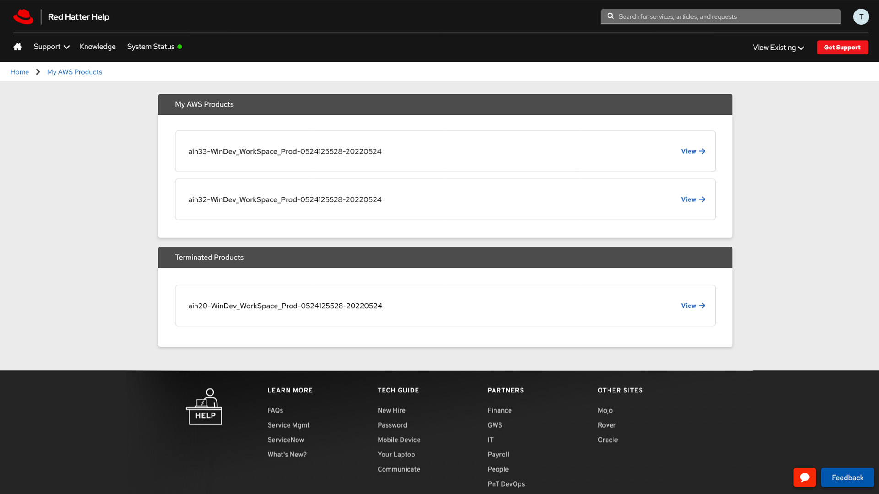Image resolution: width=879 pixels, height=494 pixels.
Task: Open Your Laptop tech guide link
Action: coord(396,454)
